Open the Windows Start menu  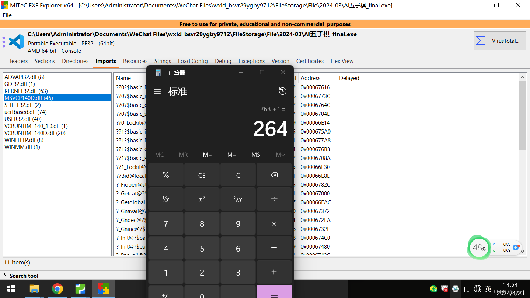pos(11,288)
